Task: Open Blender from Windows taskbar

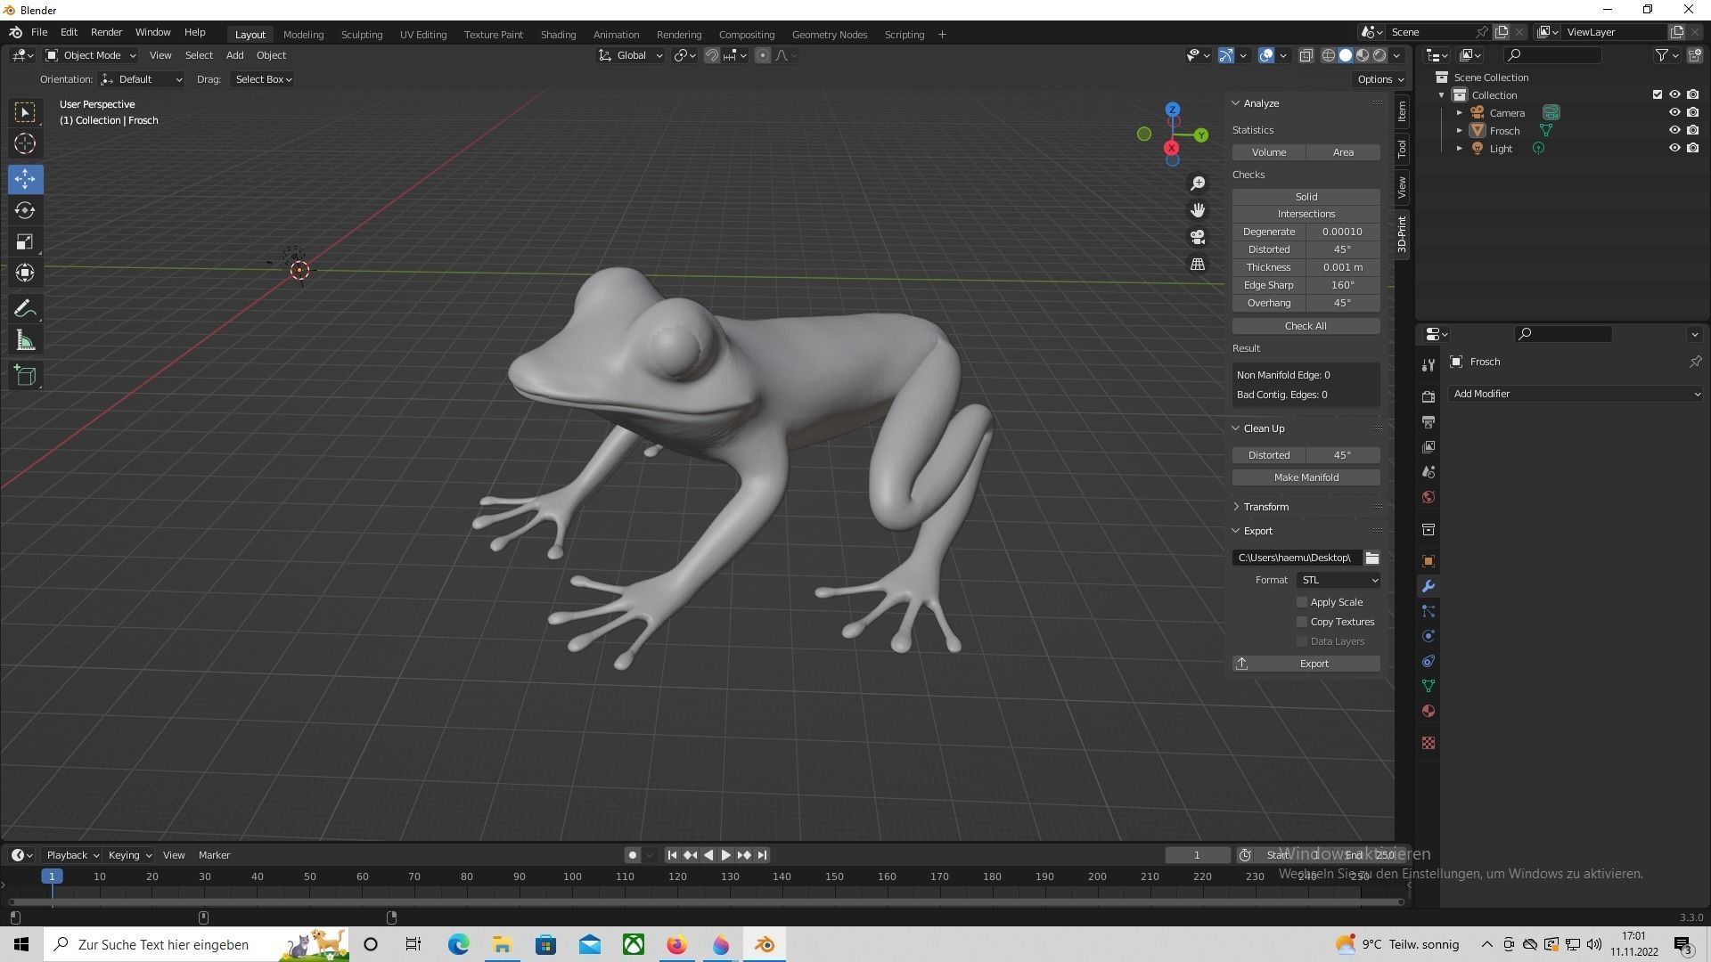Action: coord(765,944)
